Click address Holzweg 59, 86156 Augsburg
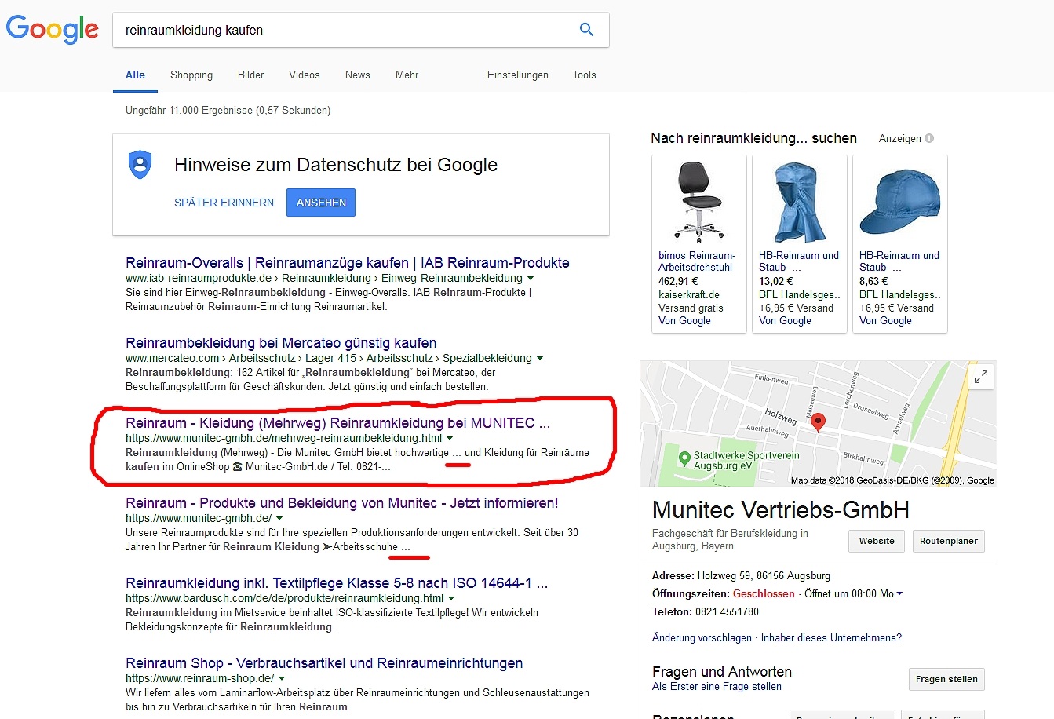The height and width of the screenshot is (719, 1054). (x=764, y=576)
